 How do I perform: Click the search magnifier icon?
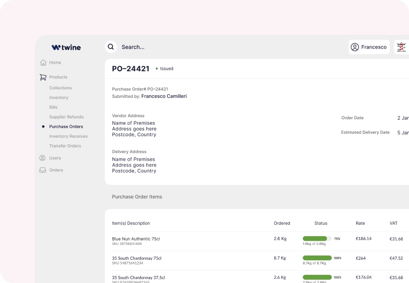(x=111, y=47)
